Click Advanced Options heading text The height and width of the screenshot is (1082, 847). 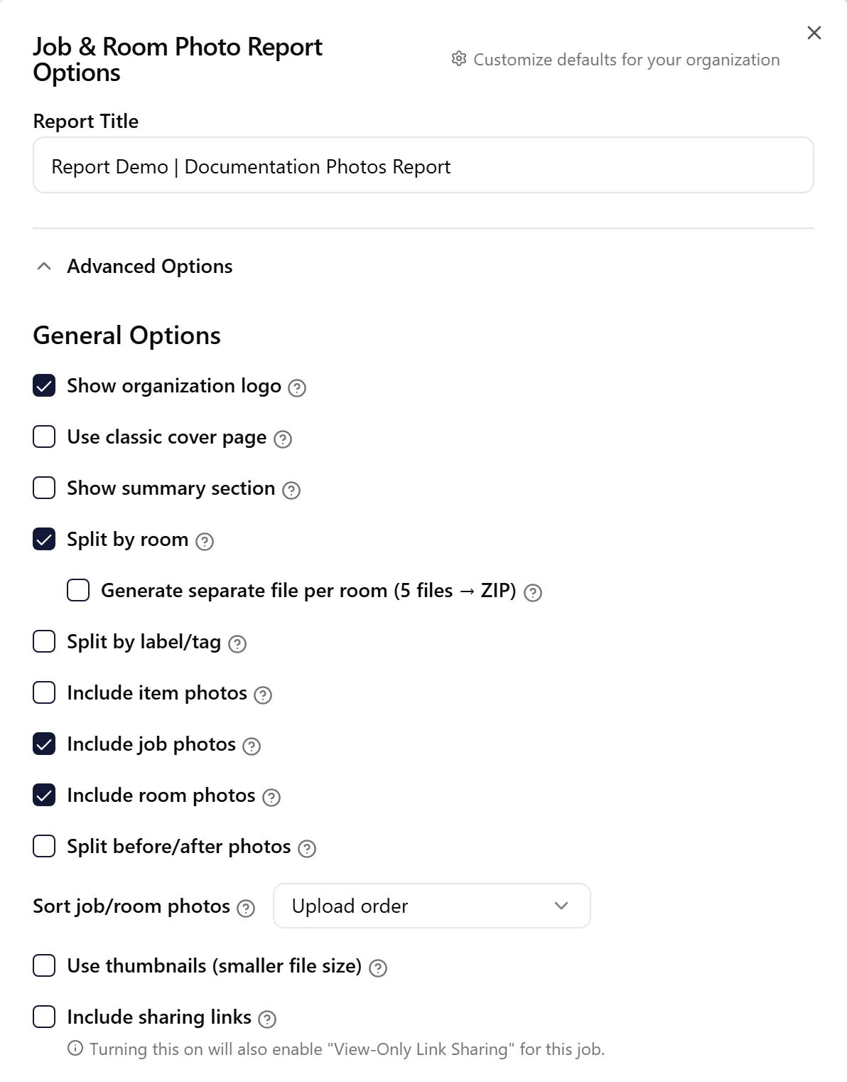pyautogui.click(x=150, y=267)
